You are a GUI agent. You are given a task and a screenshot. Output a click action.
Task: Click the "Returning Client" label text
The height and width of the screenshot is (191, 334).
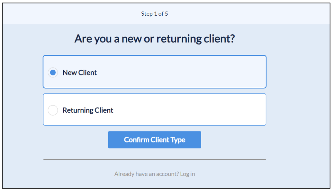point(88,110)
